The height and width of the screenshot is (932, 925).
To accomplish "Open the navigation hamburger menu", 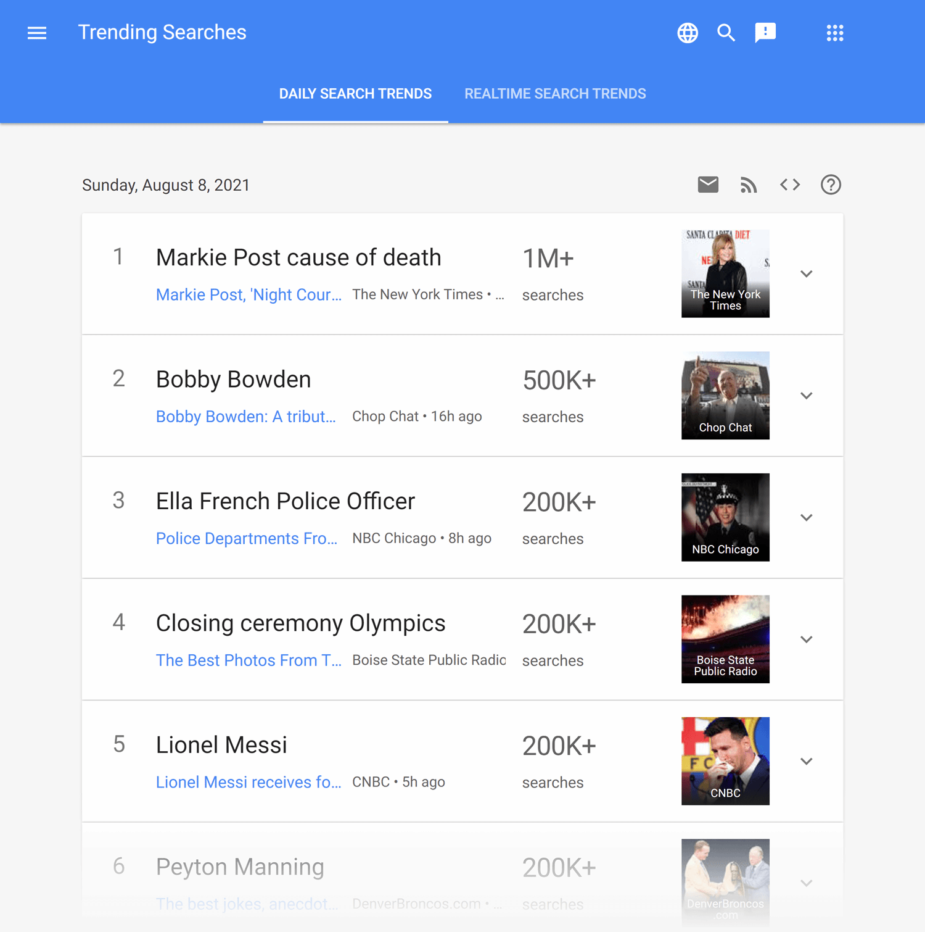I will click(x=36, y=32).
